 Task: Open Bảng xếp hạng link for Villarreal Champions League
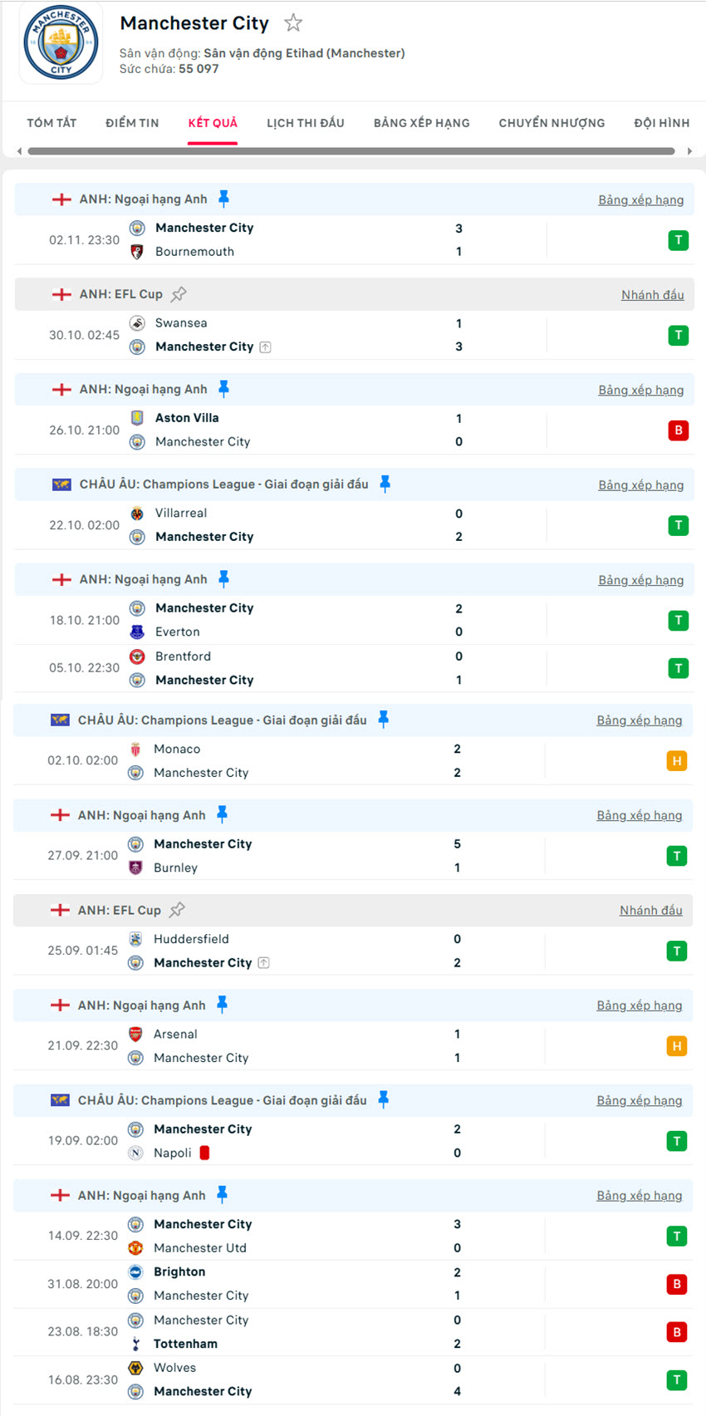point(640,485)
